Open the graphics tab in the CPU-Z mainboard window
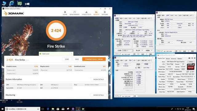 [x=180, y=15]
